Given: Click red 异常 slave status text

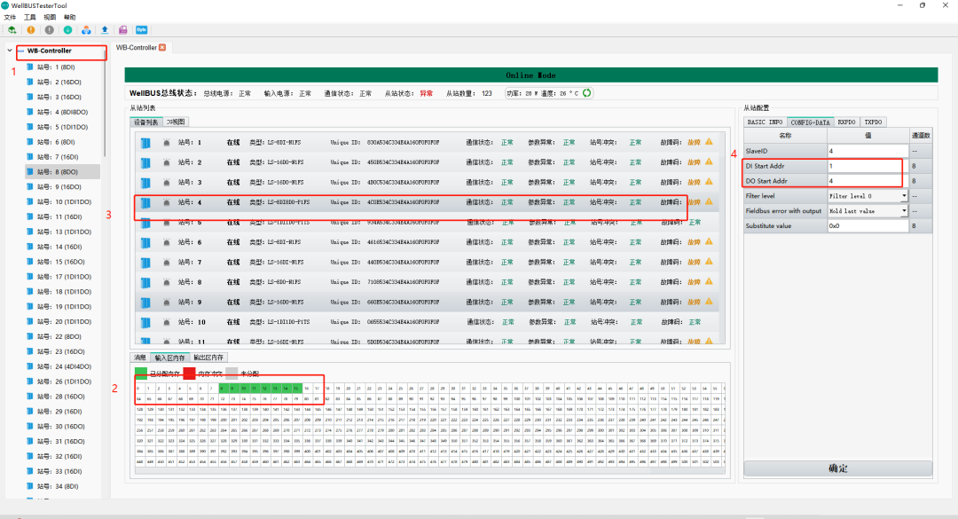Looking at the screenshot, I should [x=426, y=93].
